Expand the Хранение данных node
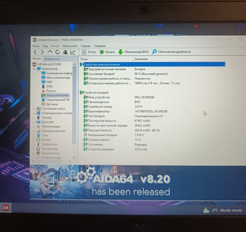 pos(34,131)
